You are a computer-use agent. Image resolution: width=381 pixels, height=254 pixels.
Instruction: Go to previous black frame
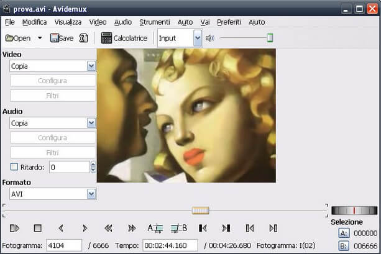tap(203, 229)
